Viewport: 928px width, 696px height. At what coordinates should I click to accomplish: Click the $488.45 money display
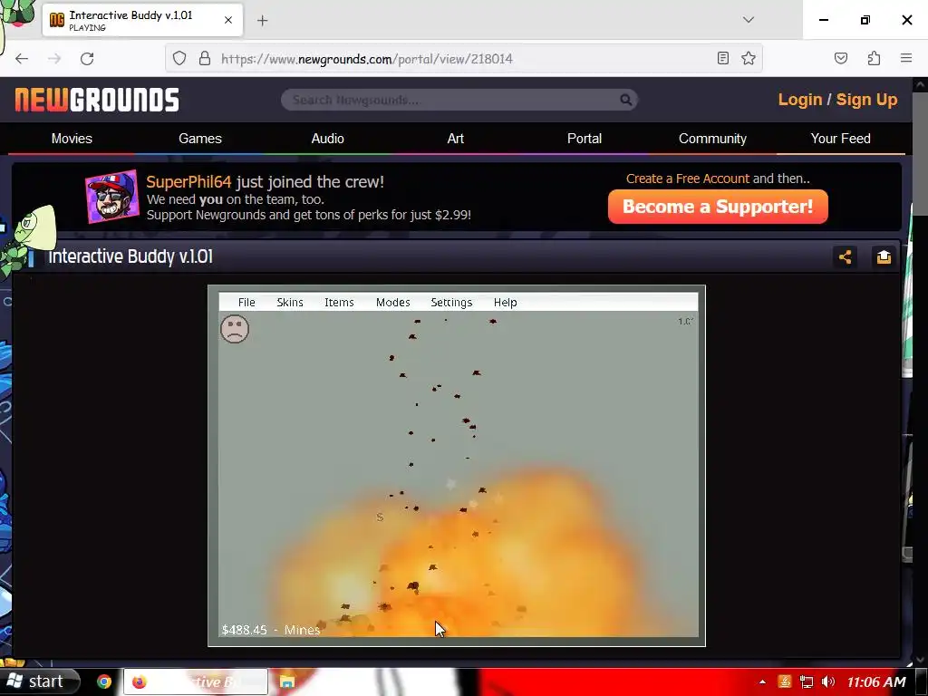(x=245, y=630)
